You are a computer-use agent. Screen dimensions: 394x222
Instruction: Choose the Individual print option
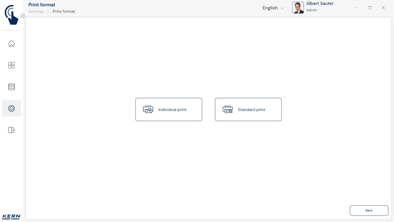tap(169, 109)
